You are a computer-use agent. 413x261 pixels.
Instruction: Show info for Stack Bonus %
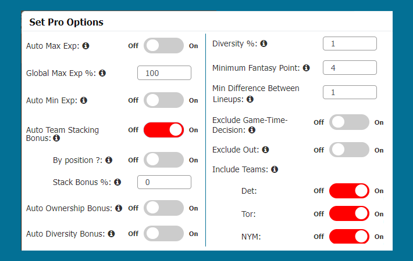click(x=118, y=182)
